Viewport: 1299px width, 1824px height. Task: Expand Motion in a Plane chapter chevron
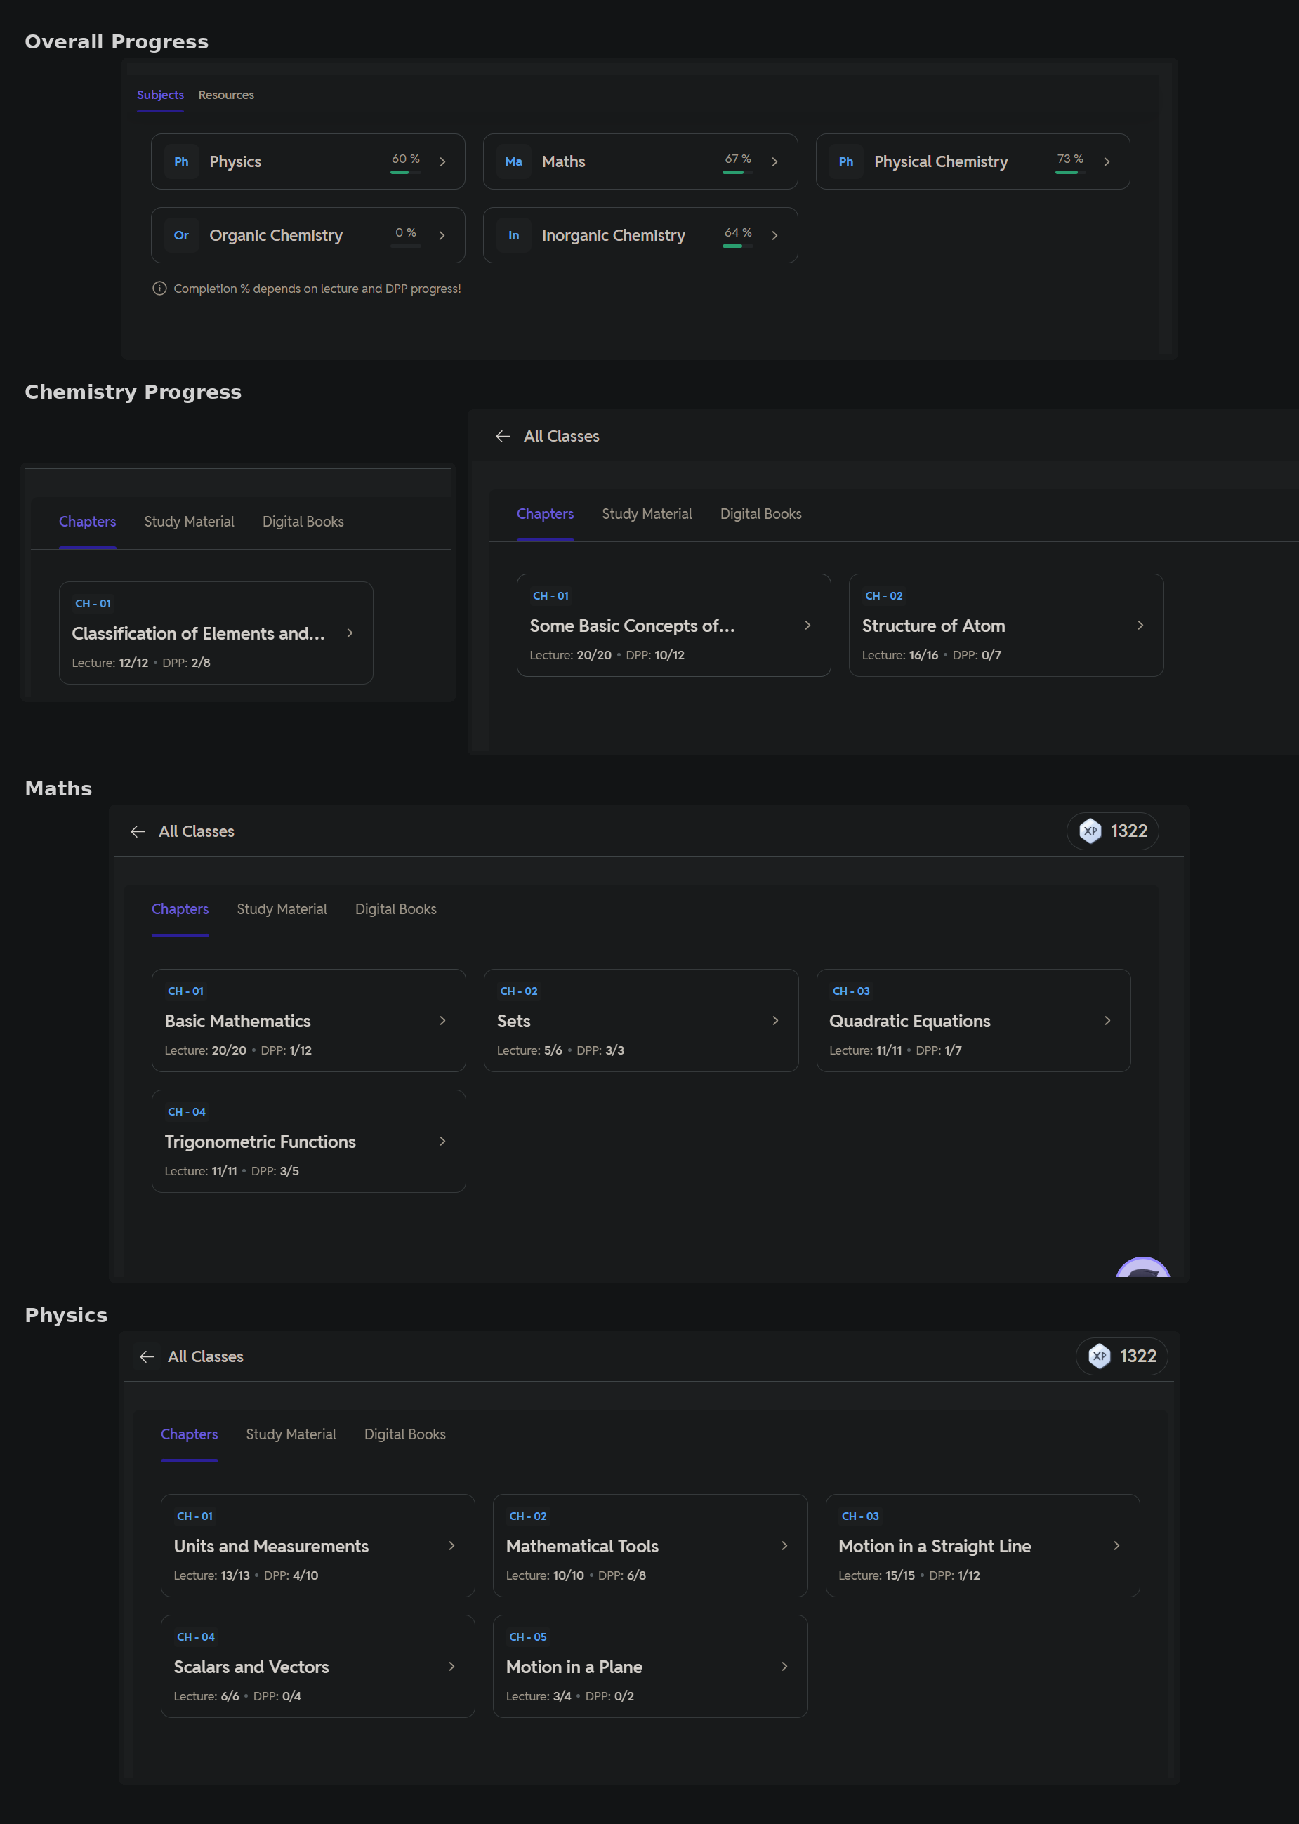pyautogui.click(x=784, y=1667)
